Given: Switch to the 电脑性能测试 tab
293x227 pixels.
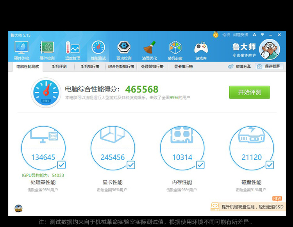Looking at the screenshot, I should (x=28, y=66).
